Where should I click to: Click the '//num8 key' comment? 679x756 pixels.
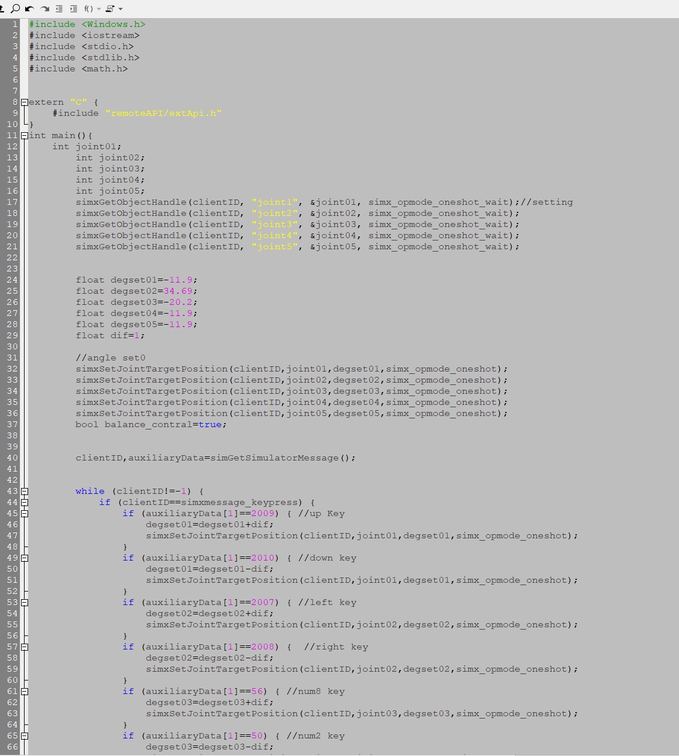pyautogui.click(x=316, y=691)
